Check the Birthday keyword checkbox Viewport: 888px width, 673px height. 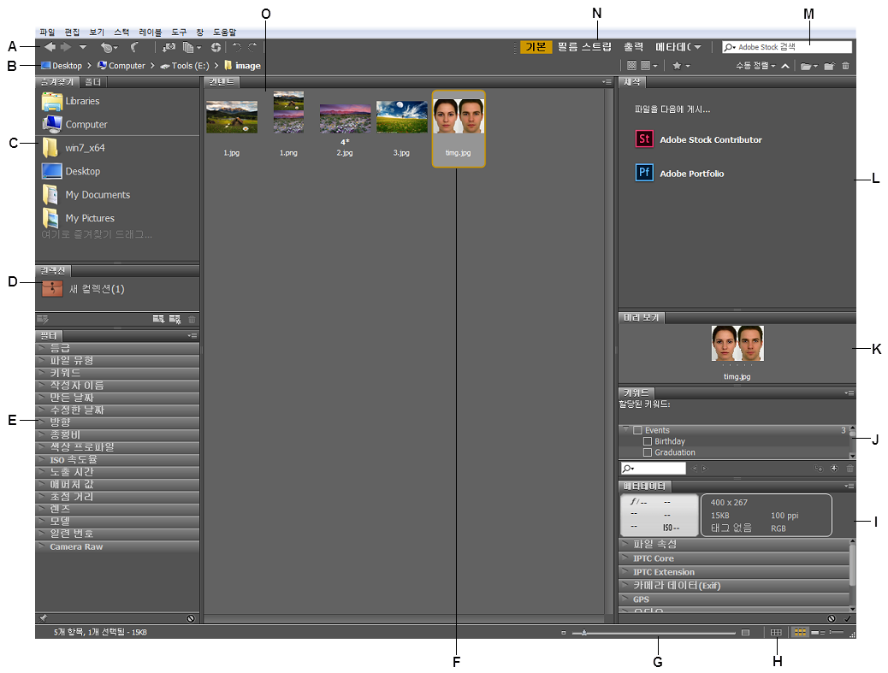[648, 441]
